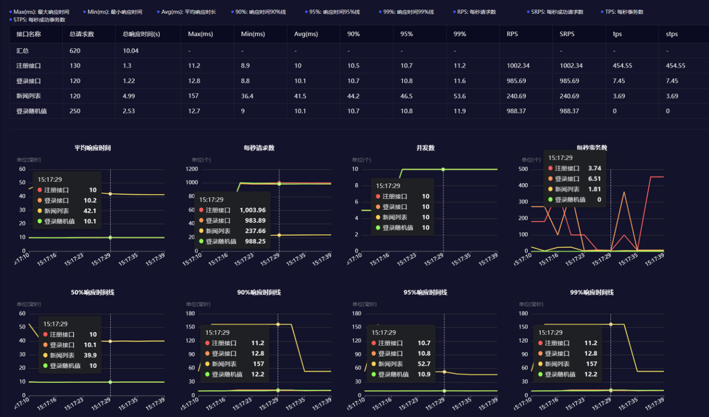Click the 接口名称 column header
The height and width of the screenshot is (417, 709).
28,34
